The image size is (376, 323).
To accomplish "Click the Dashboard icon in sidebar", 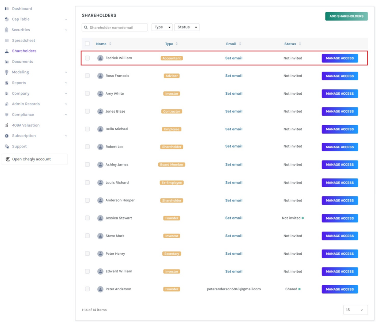I will pos(7,8).
